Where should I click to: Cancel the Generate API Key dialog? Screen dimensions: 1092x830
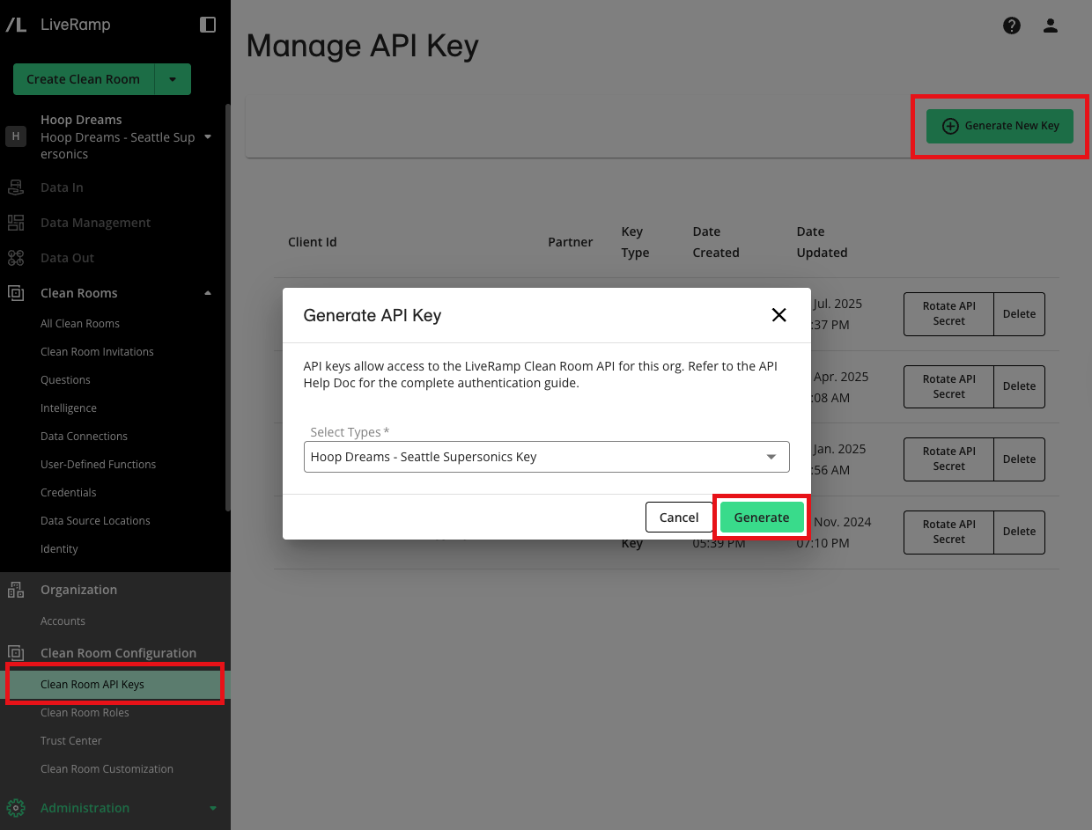coord(678,518)
